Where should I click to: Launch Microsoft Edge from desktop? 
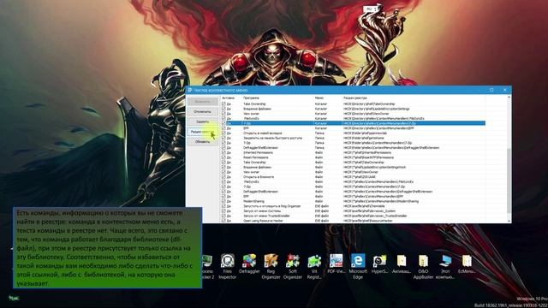(x=358, y=266)
